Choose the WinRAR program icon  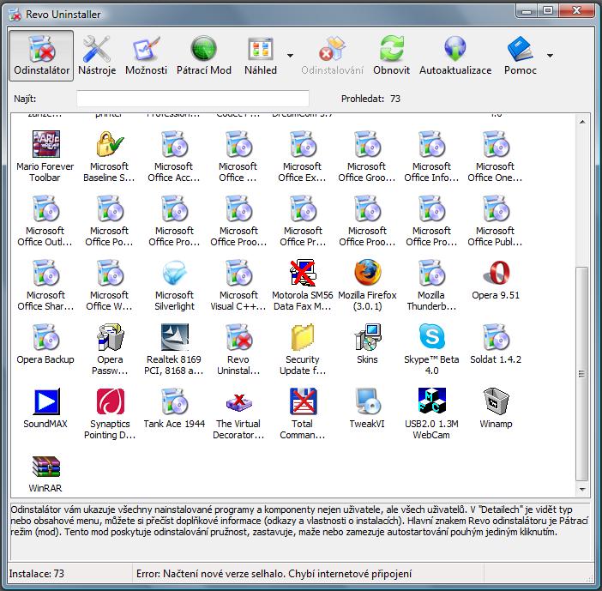[45, 467]
